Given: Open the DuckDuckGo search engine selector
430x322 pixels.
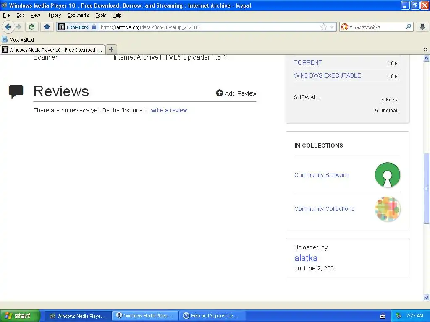Looking at the screenshot, I should pyautogui.click(x=346, y=27).
